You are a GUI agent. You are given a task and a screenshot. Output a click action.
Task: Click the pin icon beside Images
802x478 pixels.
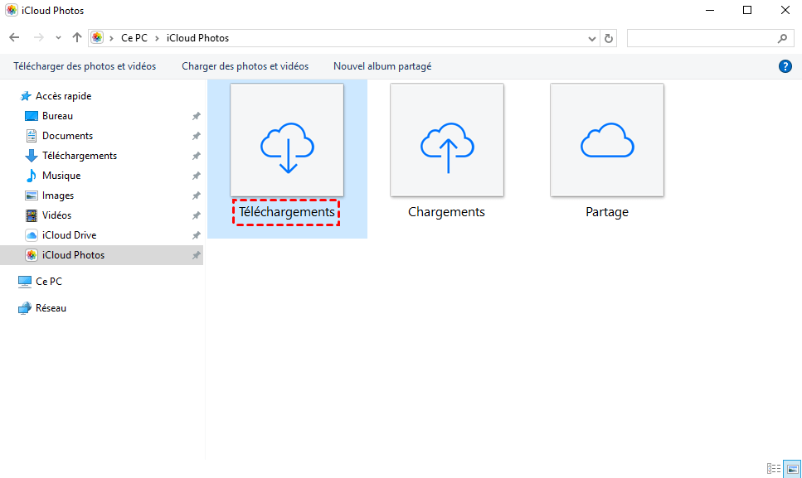[x=196, y=196]
